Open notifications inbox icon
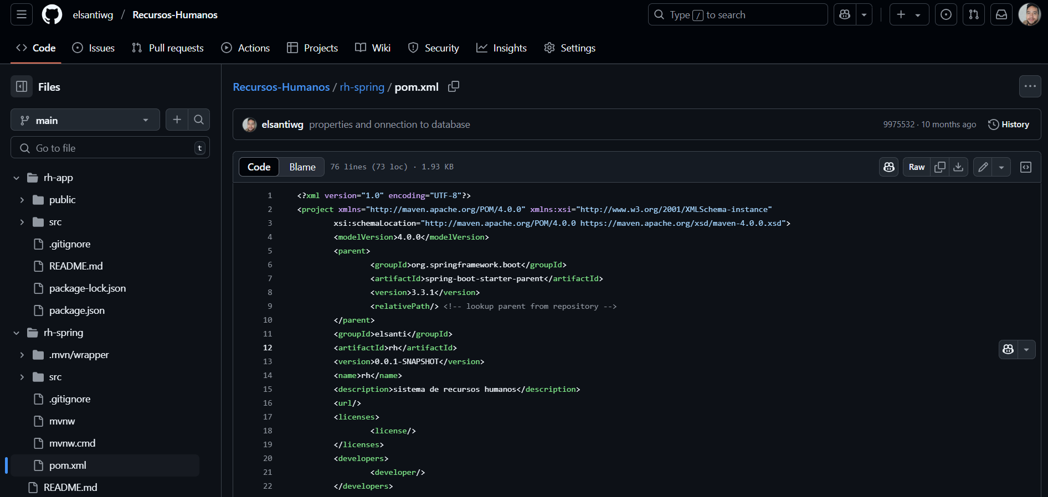 tap(1001, 14)
